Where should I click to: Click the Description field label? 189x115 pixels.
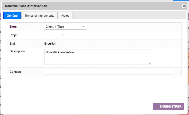click(17, 51)
